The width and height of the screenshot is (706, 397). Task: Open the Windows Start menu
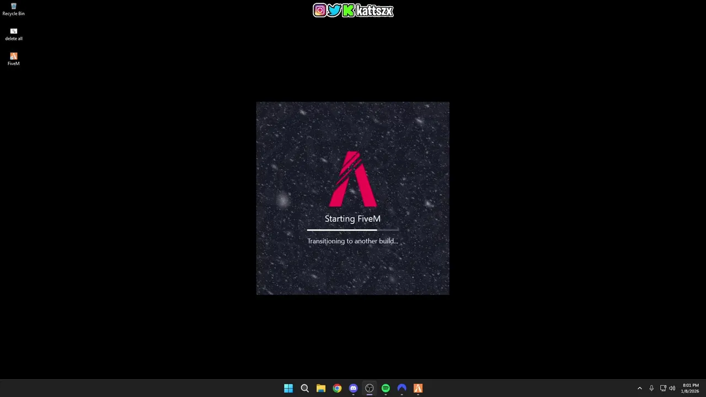pyautogui.click(x=288, y=388)
